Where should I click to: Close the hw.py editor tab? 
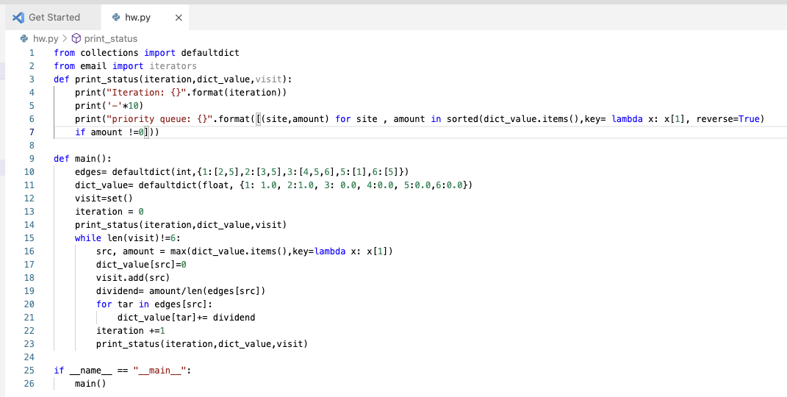[178, 17]
